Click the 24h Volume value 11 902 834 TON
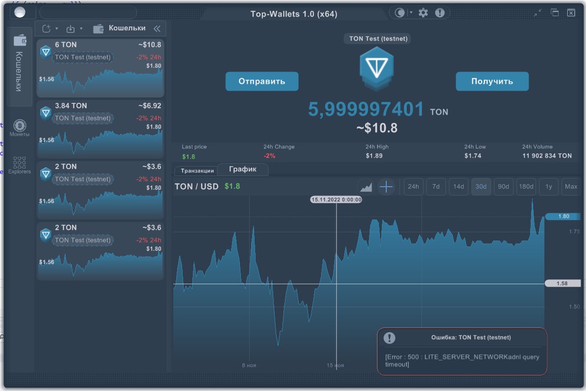The height and width of the screenshot is (391, 586). (x=547, y=156)
